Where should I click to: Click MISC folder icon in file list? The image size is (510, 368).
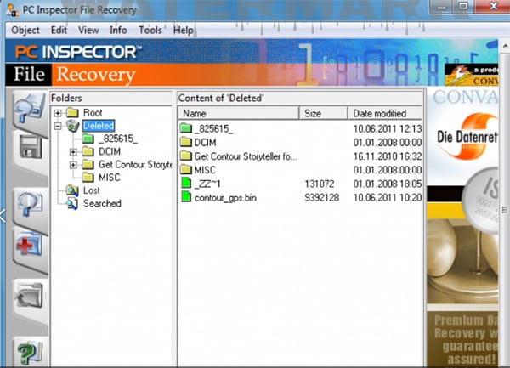(185, 169)
